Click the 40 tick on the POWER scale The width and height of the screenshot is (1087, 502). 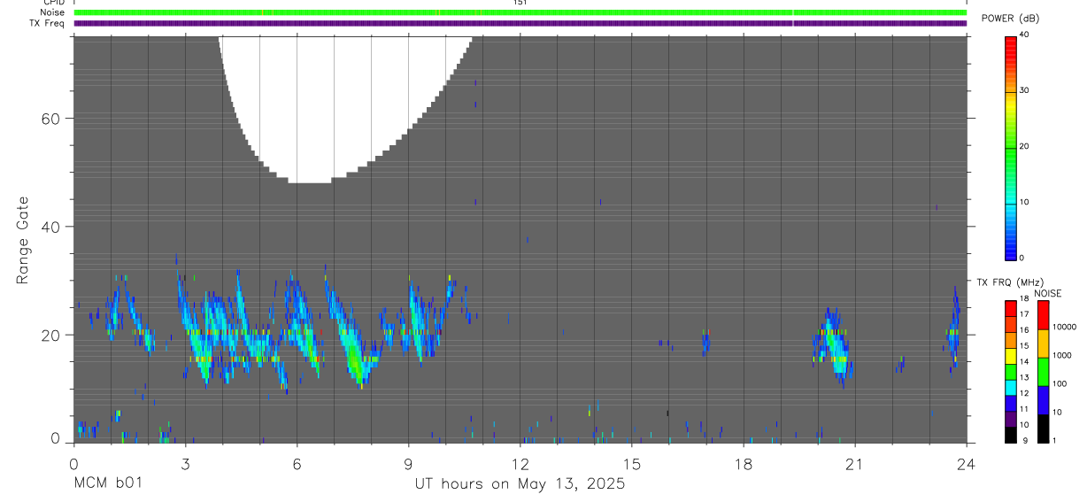1025,35
